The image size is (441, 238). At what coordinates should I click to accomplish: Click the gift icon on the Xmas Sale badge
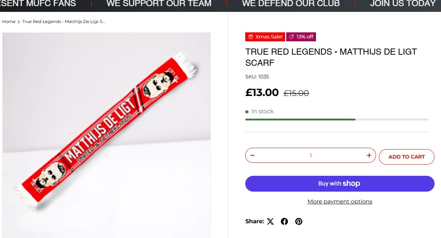point(251,37)
